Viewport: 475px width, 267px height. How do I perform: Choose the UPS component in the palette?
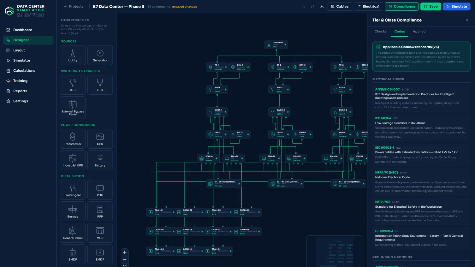pos(100,139)
